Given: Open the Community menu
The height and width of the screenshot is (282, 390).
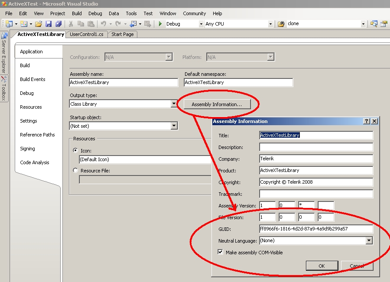Looking at the screenshot, I should click(195, 13).
